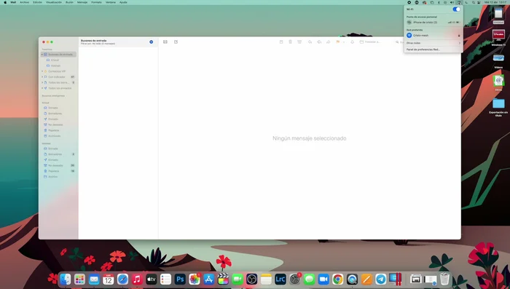Screen dimensions: 510x289
Task: Expand the Con indicador mailbox
Action: [x=42, y=76]
